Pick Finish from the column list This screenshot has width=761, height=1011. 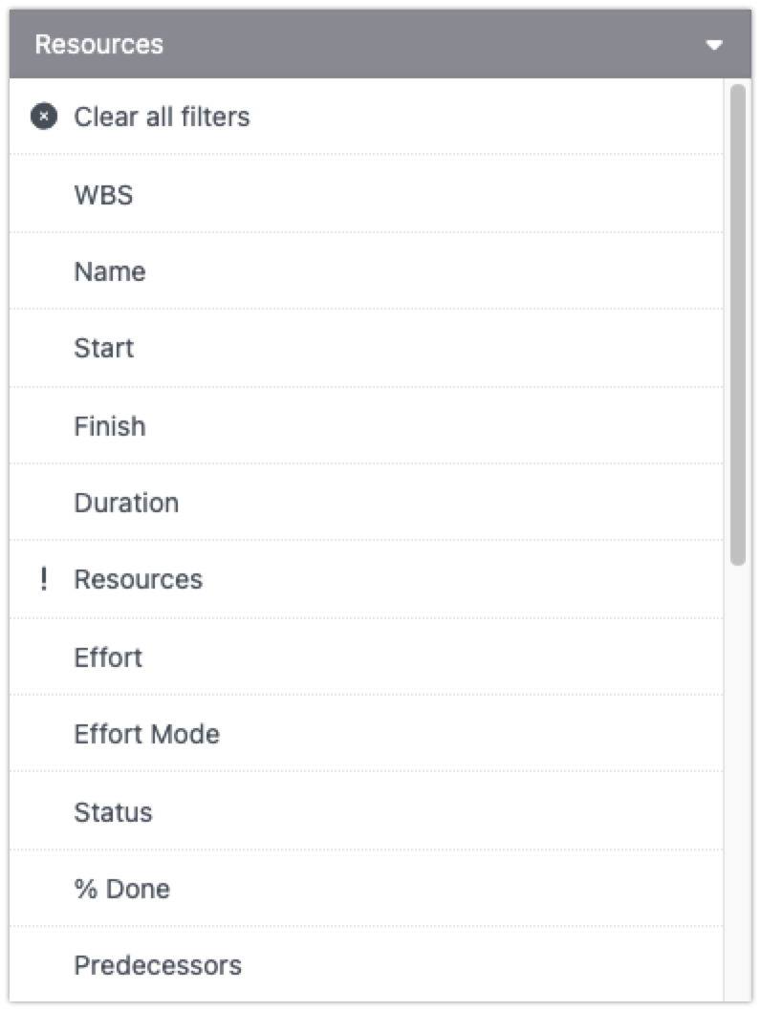point(110,425)
